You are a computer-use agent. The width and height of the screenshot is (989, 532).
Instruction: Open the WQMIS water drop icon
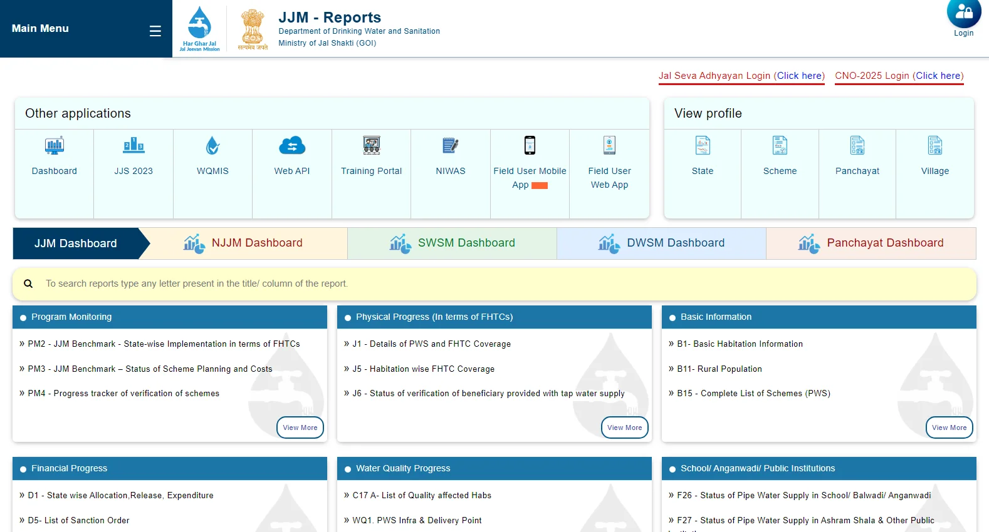point(213,145)
